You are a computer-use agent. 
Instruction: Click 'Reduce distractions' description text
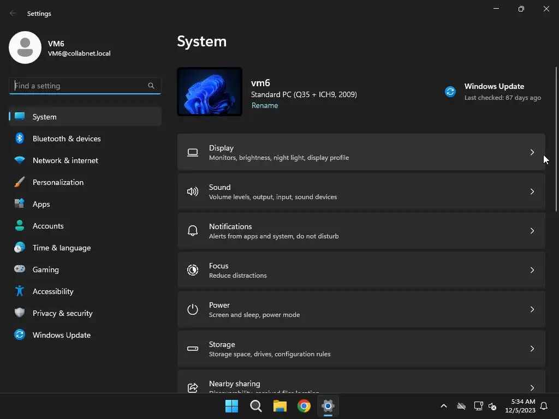pyautogui.click(x=238, y=276)
